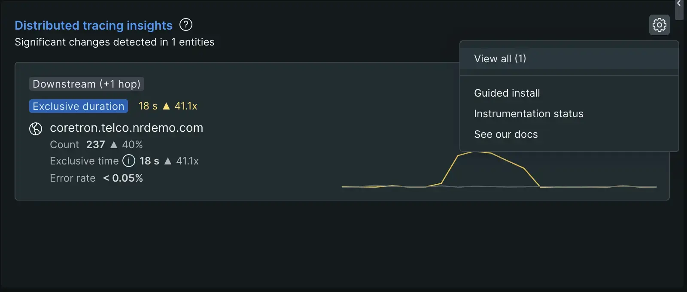The image size is (687, 292).
Task: Click the up-triangle next to Count 237
Action: coord(114,145)
